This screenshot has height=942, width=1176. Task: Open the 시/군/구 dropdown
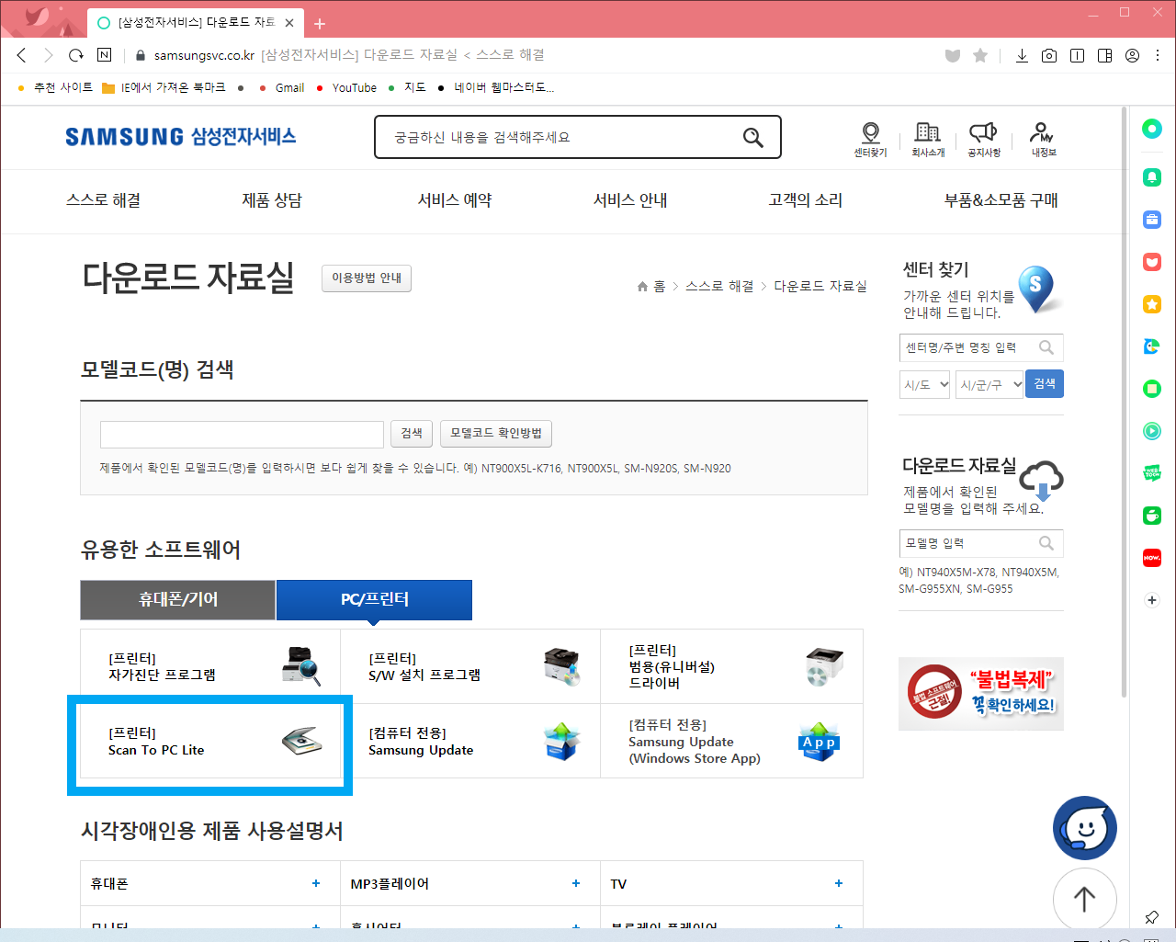point(989,385)
